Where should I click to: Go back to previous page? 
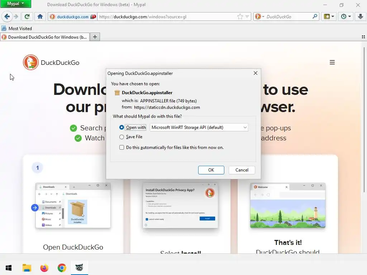click(7, 16)
